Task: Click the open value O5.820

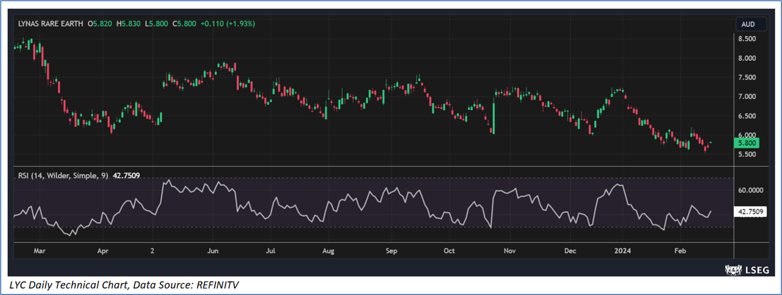Action: point(101,24)
